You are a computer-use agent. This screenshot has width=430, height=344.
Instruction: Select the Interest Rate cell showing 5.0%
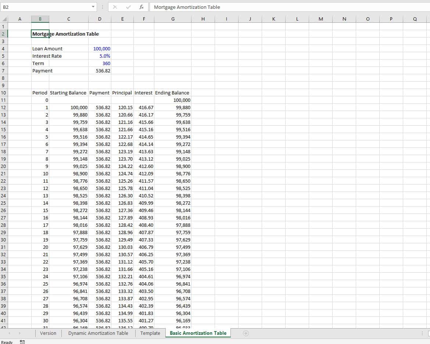(x=99, y=56)
